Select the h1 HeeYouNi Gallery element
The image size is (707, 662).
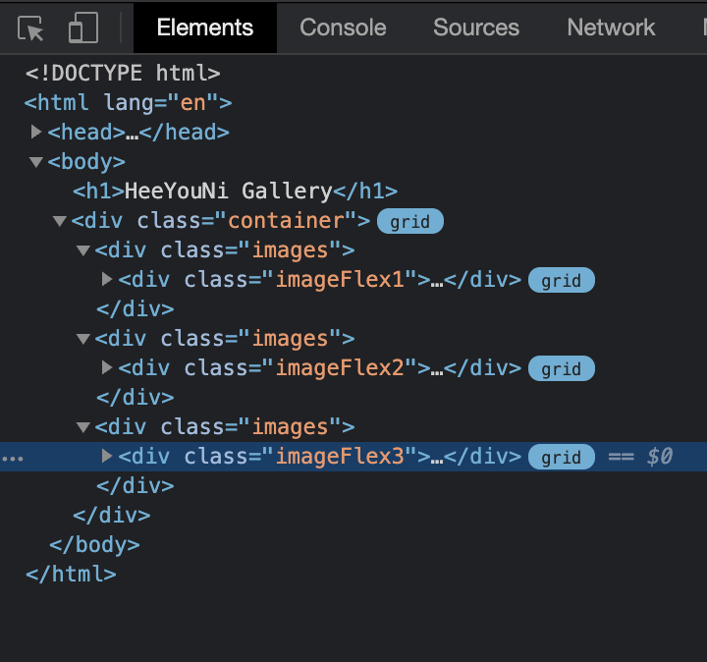236,192
